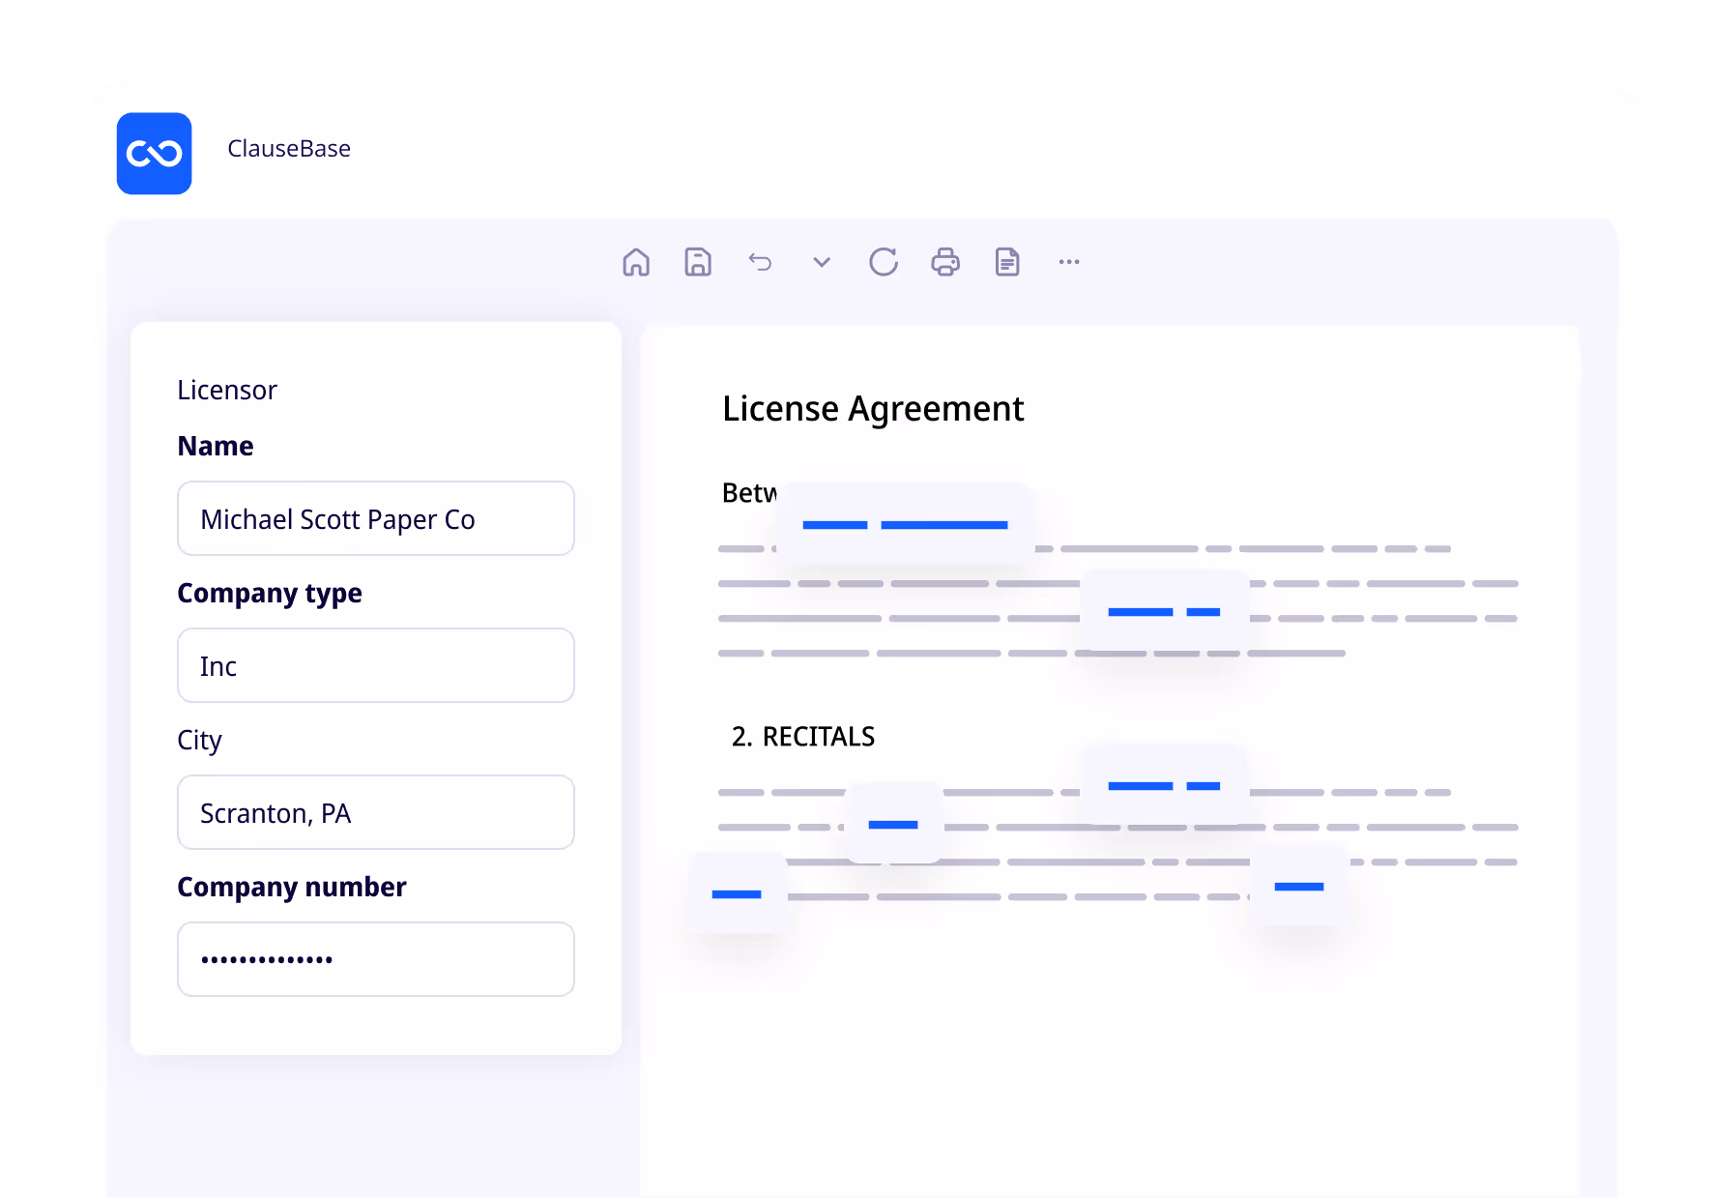Refresh the document preview

coord(884,262)
